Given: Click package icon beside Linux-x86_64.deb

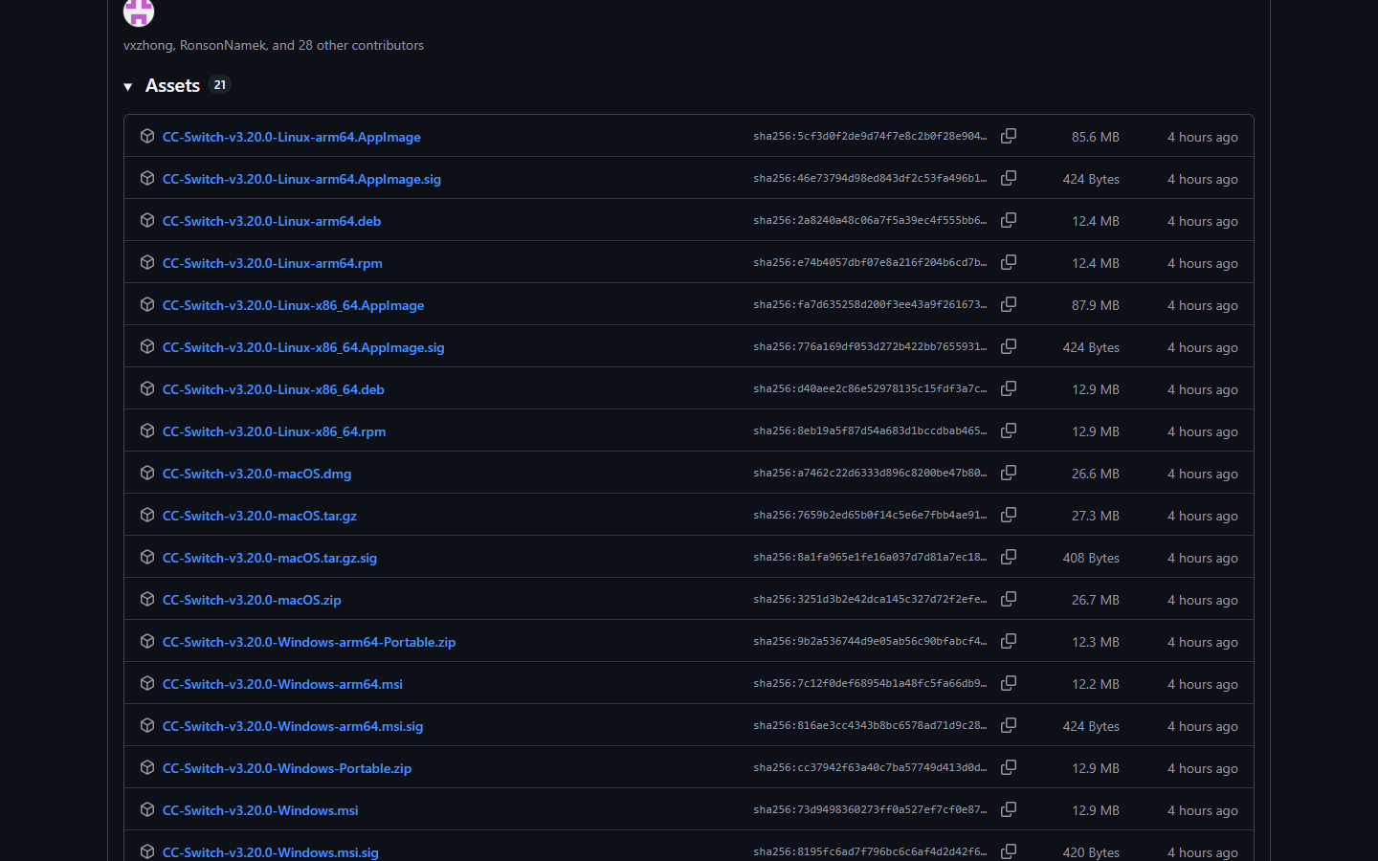Looking at the screenshot, I should (x=147, y=388).
